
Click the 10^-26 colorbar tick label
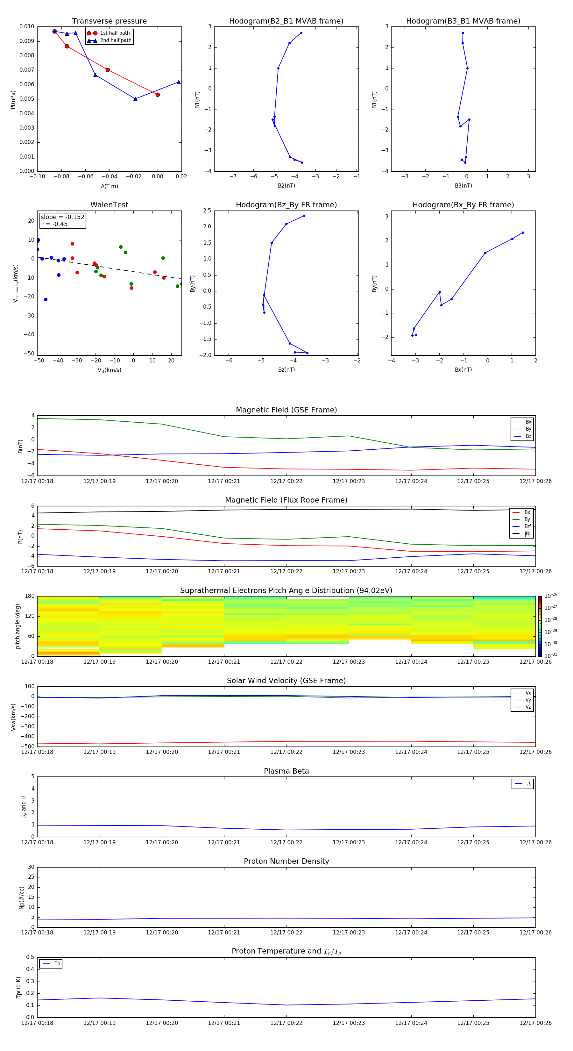(551, 596)
